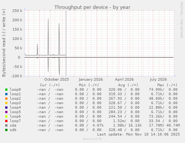The image size is (185, 143).
Task: Click the '100 k' y-axis label
Action: click(x=17, y=39)
